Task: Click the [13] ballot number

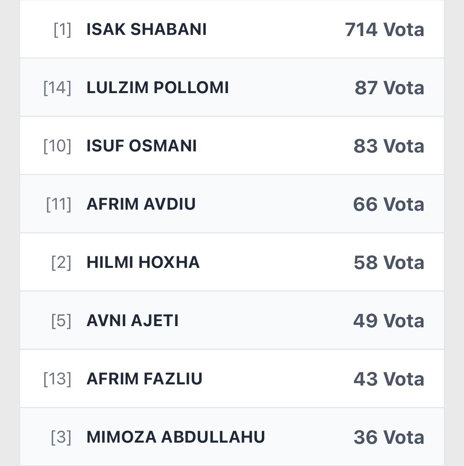Action: point(57,379)
